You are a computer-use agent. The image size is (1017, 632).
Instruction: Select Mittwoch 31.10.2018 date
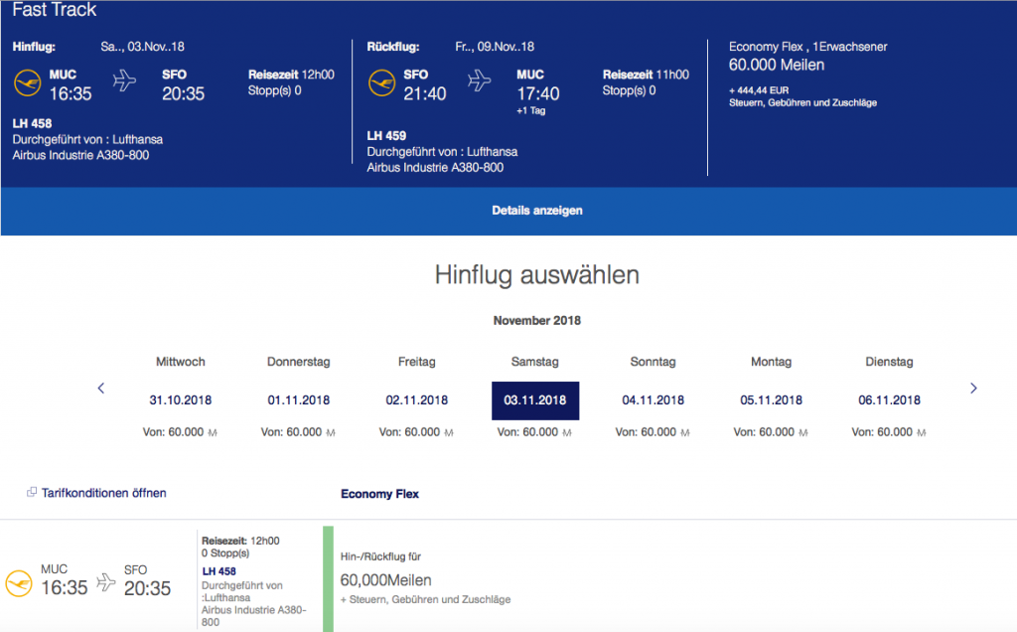coord(181,400)
